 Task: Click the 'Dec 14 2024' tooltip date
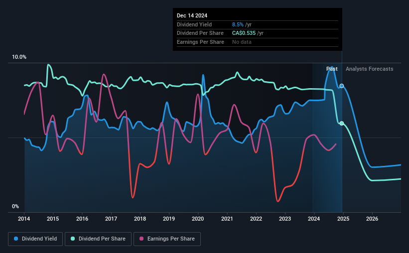pos(192,15)
